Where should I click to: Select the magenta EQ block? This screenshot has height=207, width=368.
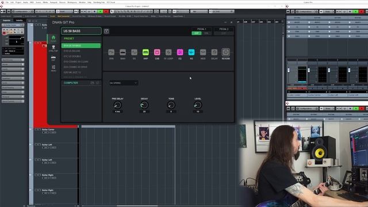(180, 52)
